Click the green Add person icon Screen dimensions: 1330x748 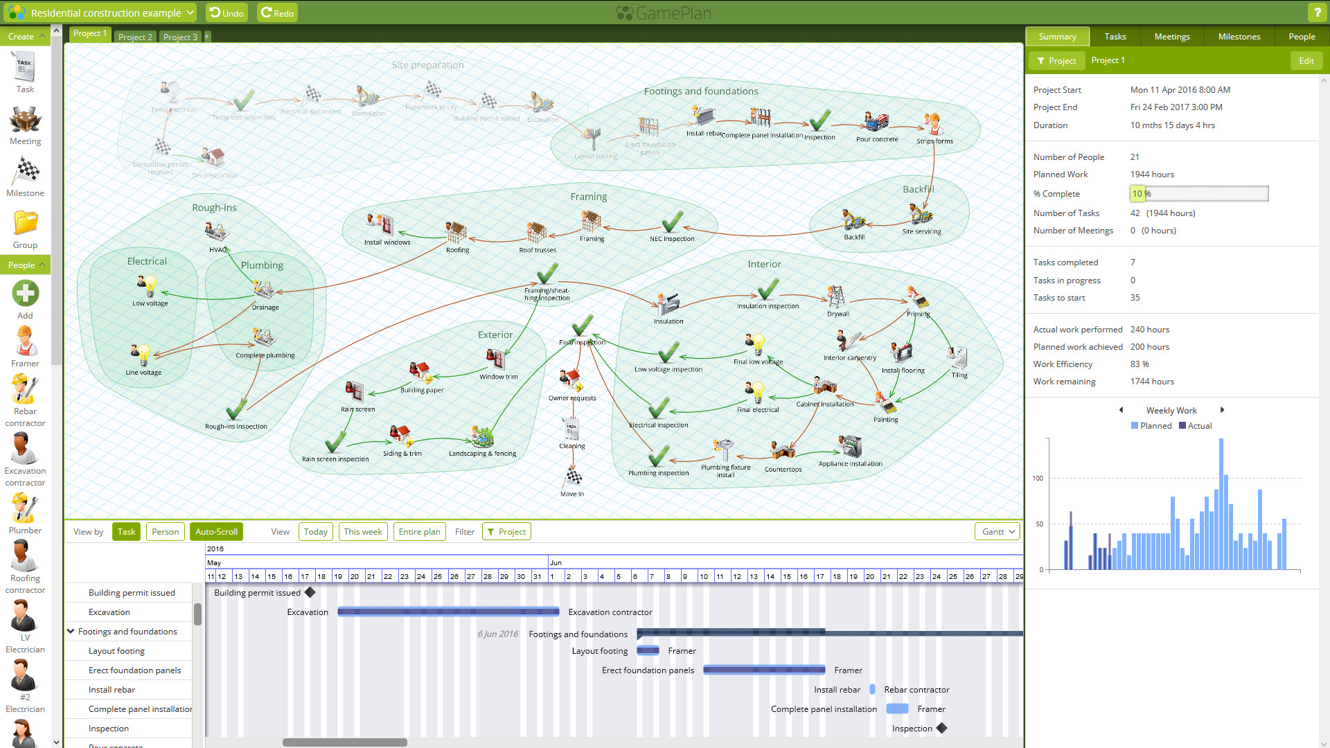pyautogui.click(x=26, y=294)
